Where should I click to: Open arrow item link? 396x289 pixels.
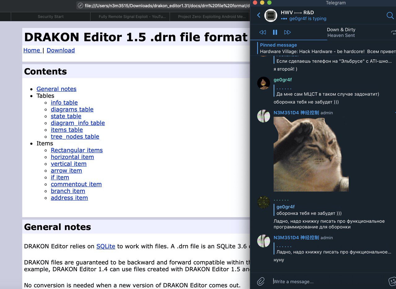(x=66, y=171)
